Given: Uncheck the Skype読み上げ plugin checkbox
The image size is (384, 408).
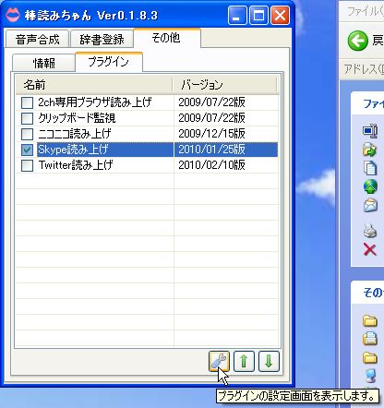Looking at the screenshot, I should (27, 150).
